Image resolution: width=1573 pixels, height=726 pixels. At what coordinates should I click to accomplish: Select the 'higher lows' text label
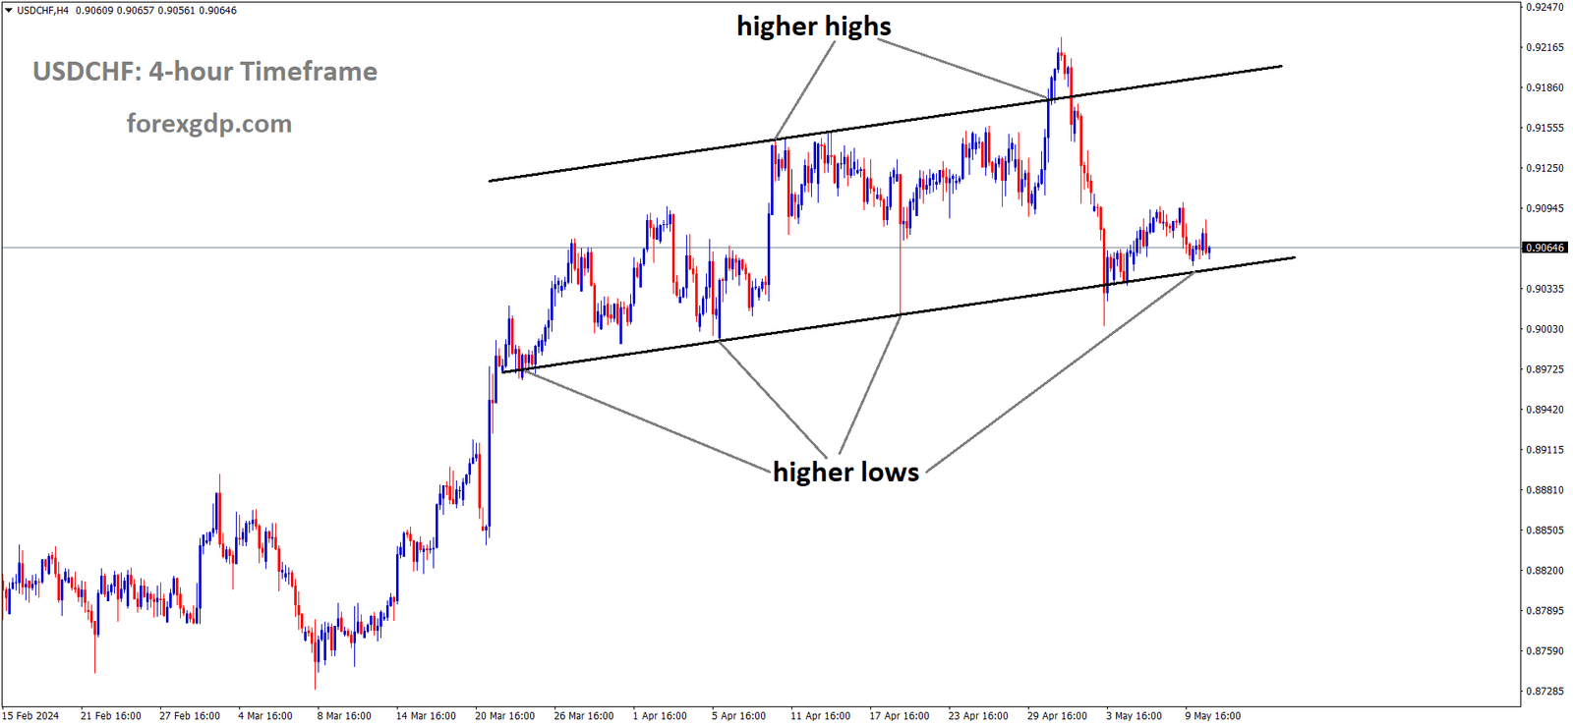tap(846, 473)
